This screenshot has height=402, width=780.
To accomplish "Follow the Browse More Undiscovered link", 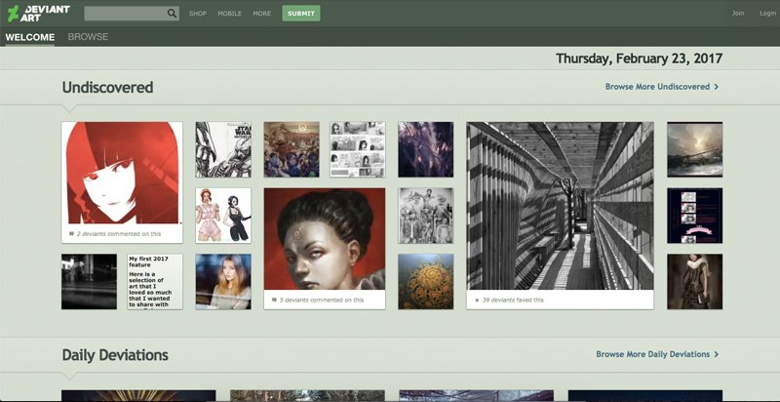I will 657,87.
